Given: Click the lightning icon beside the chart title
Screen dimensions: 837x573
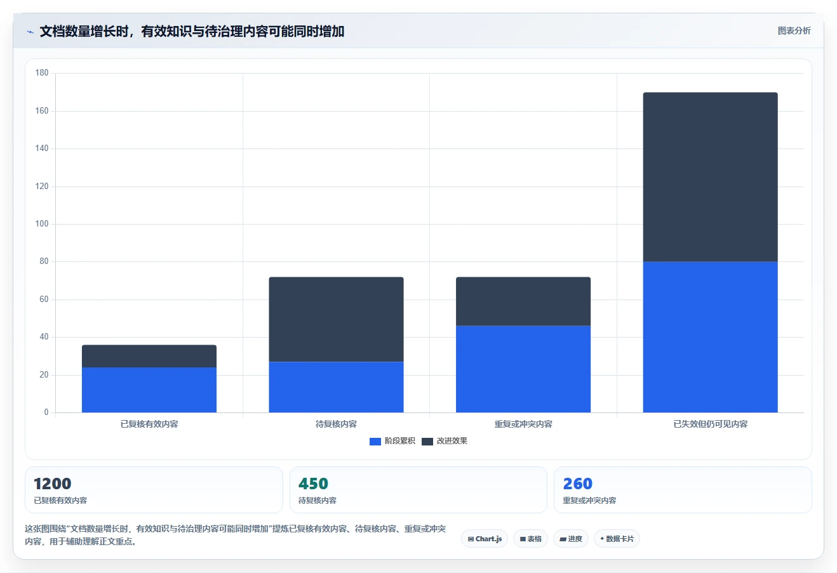Looking at the screenshot, I should 30,32.
